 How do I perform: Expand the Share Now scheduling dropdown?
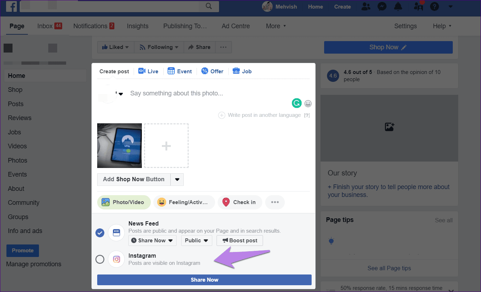[x=152, y=241]
